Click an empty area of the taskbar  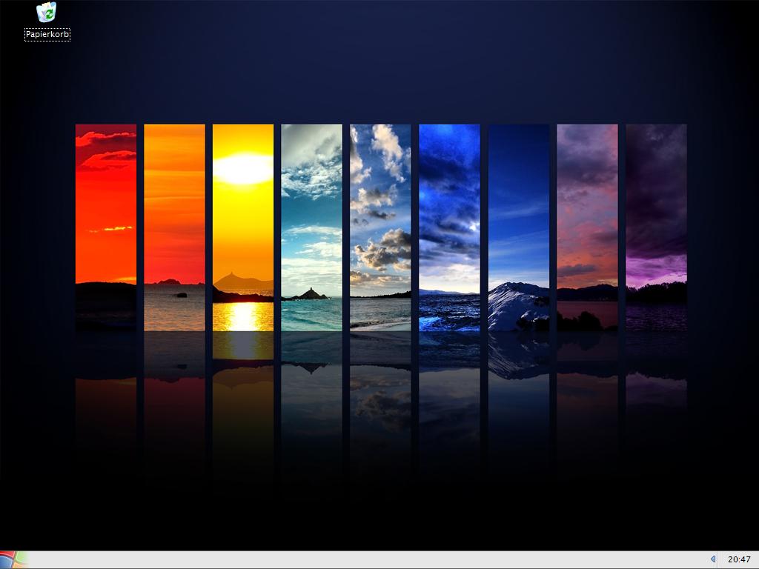371,559
